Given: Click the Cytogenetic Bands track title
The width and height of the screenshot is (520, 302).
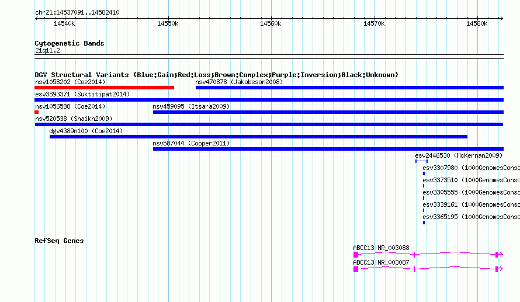Looking at the screenshot, I should pyautogui.click(x=70, y=43).
